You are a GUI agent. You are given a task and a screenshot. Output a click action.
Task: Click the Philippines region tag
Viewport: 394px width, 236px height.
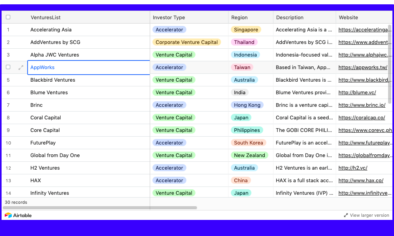coord(247,130)
